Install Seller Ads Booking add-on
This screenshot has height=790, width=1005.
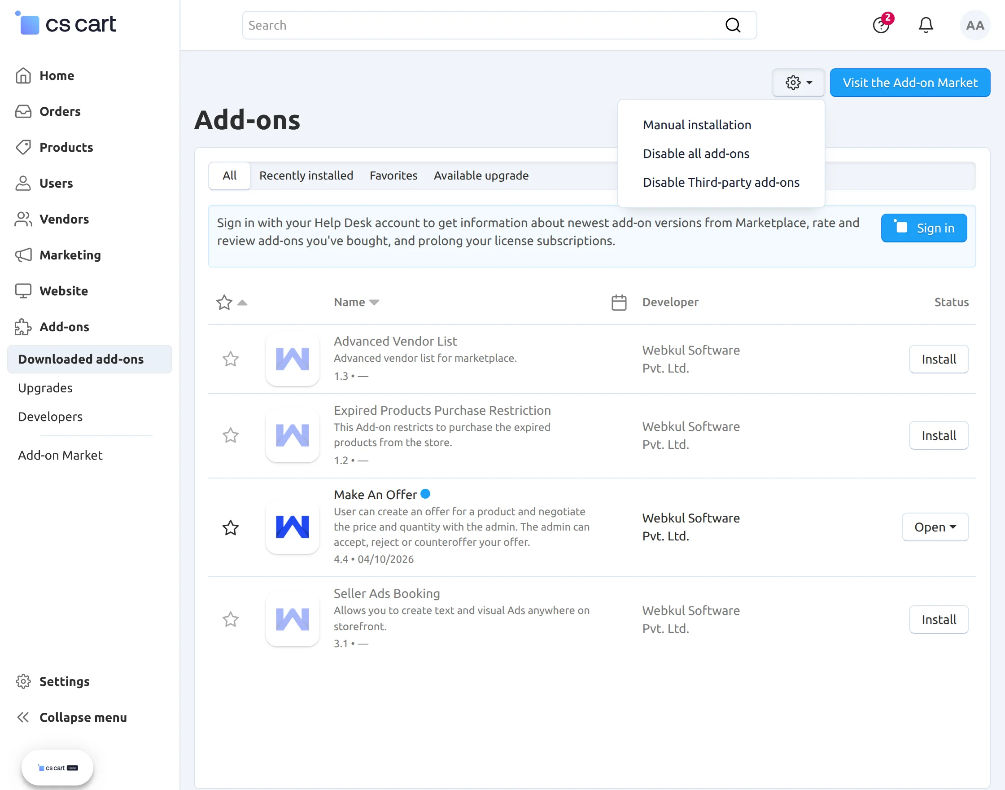[x=939, y=619]
